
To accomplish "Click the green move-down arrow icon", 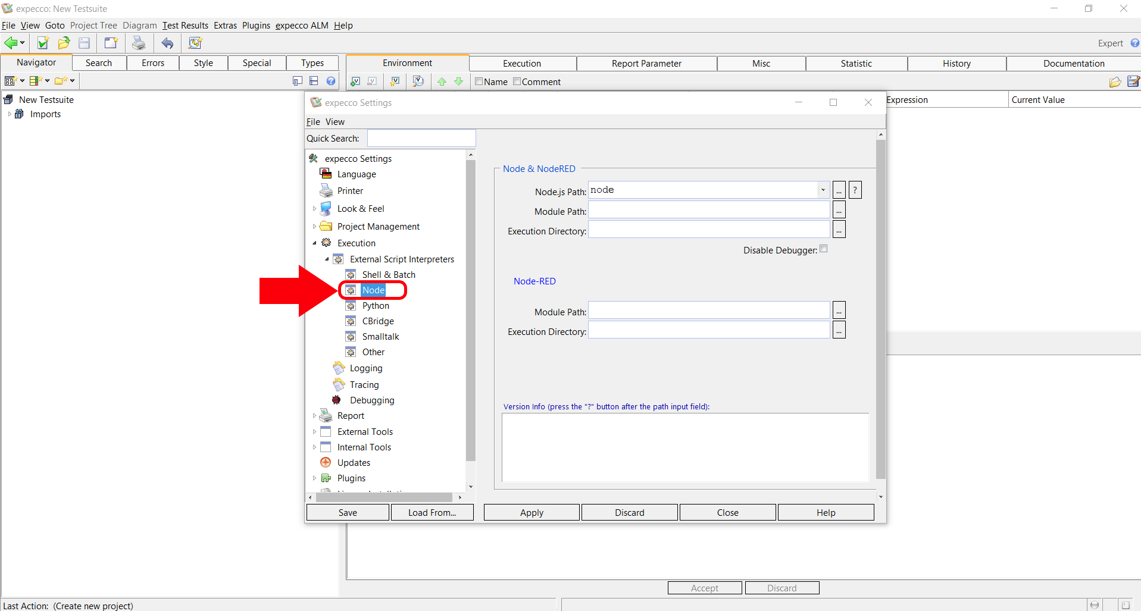I will (x=458, y=82).
